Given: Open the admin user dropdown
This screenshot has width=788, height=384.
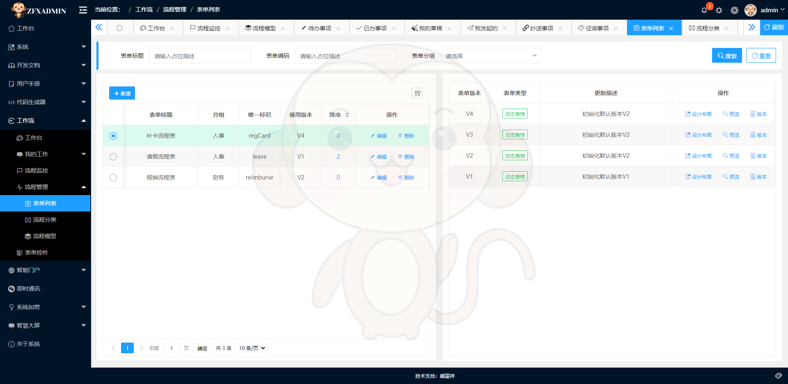Looking at the screenshot, I should click(x=772, y=10).
